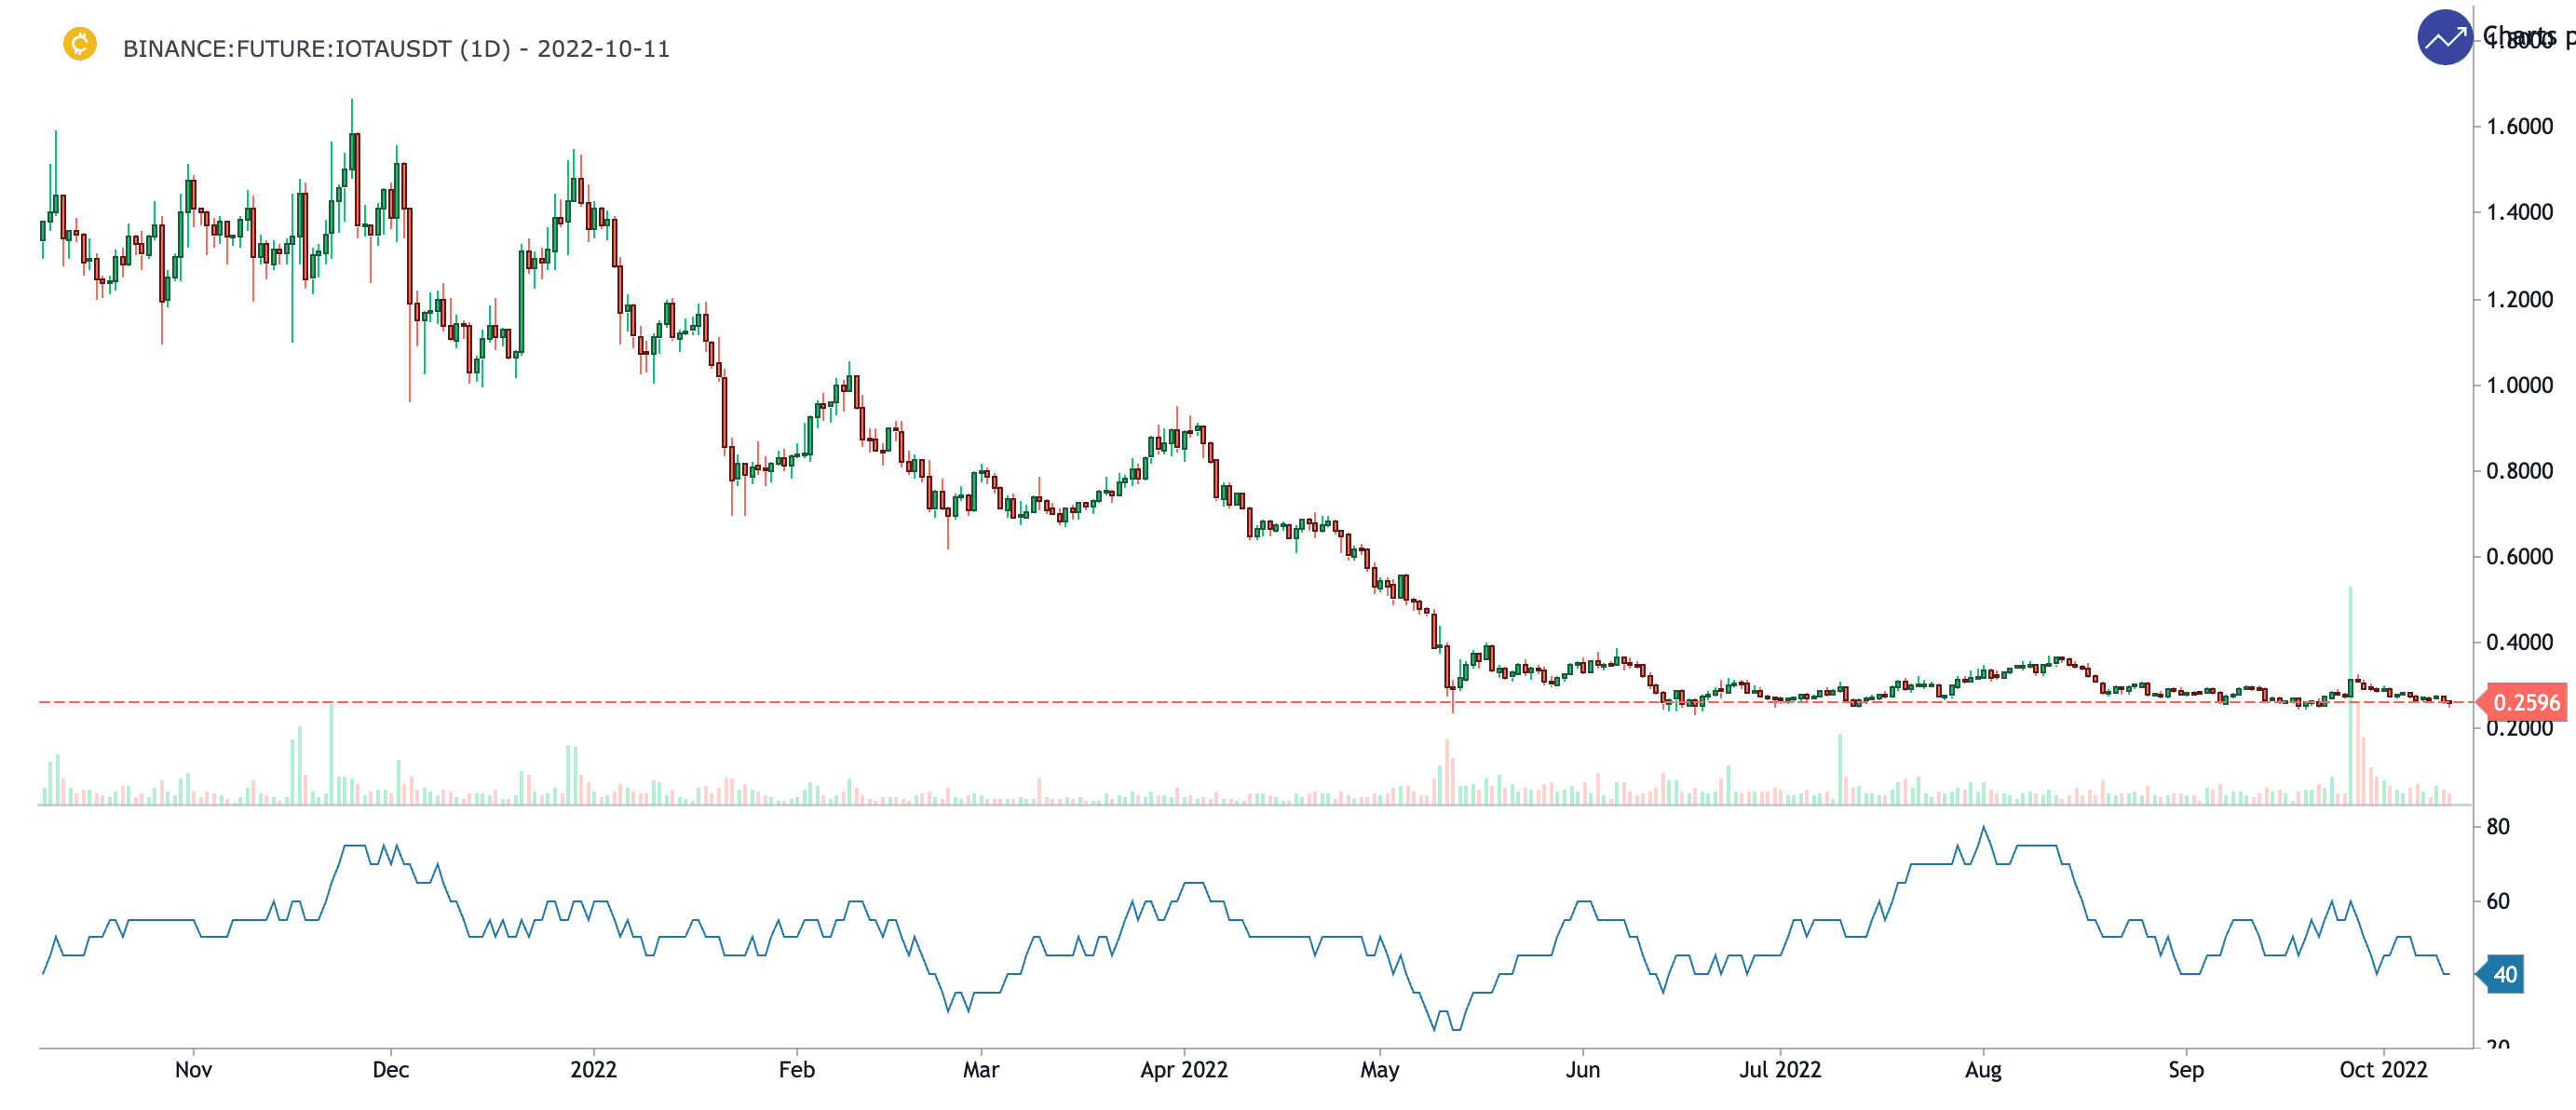
Task: Click the 0.6000 price axis label
Action: [x=2519, y=557]
